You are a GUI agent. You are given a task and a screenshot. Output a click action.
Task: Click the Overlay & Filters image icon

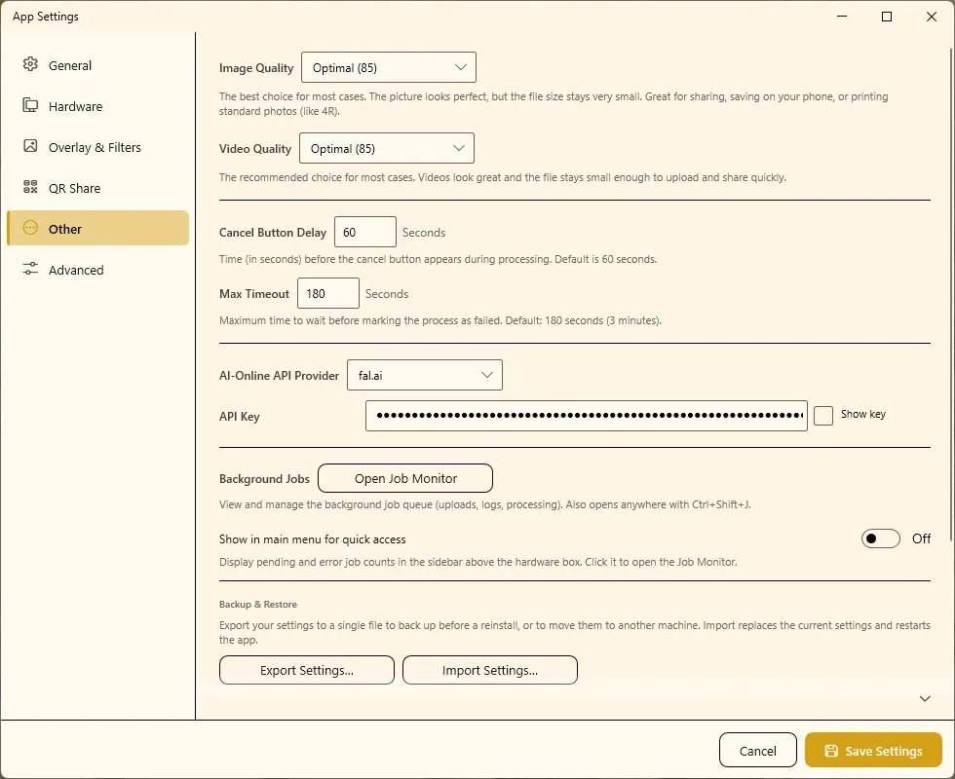point(30,146)
